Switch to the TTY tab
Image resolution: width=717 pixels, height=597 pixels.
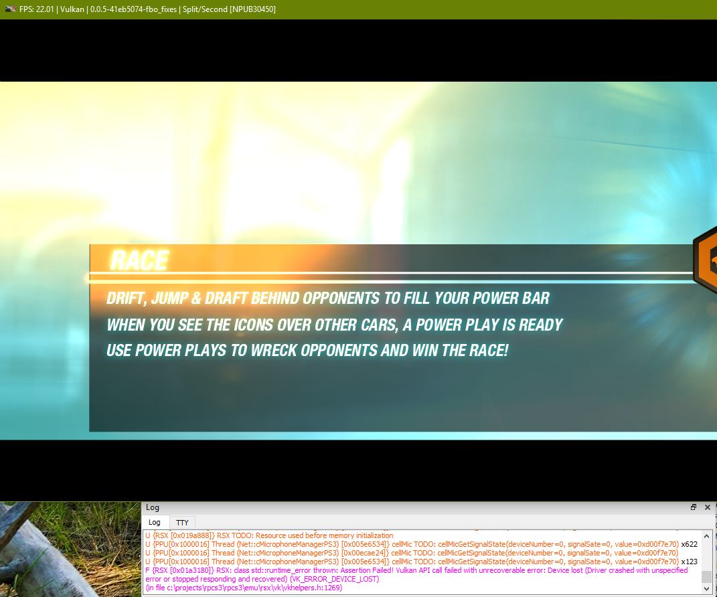(x=182, y=523)
